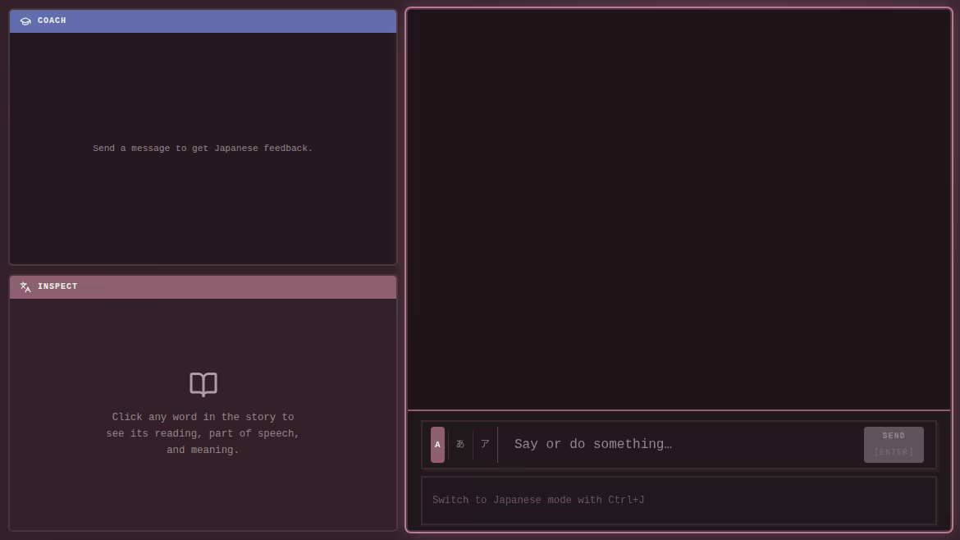Image resolution: width=960 pixels, height=540 pixels.
Task: Click the open book icon in Inspect panel
Action: pyautogui.click(x=203, y=385)
